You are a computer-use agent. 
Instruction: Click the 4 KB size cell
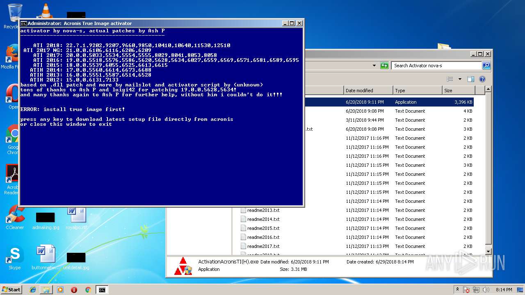pos(468,111)
